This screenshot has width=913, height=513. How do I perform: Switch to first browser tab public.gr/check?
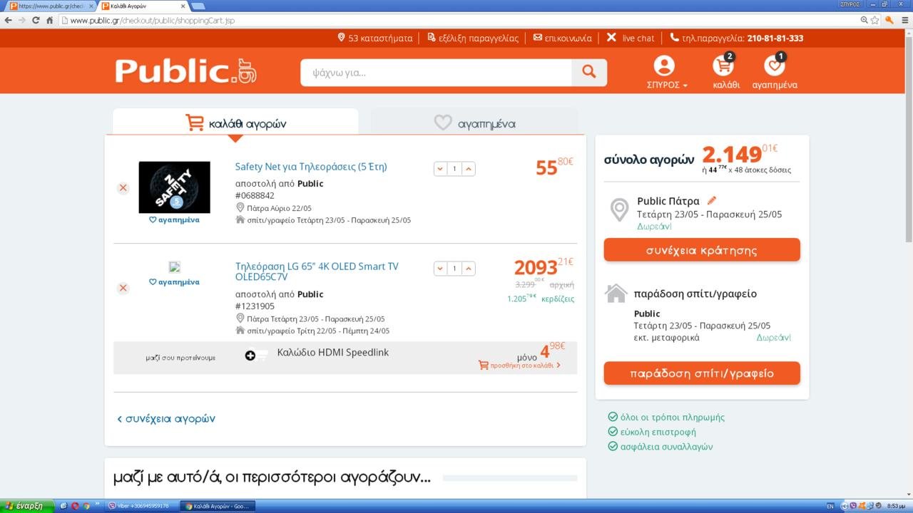(50, 6)
